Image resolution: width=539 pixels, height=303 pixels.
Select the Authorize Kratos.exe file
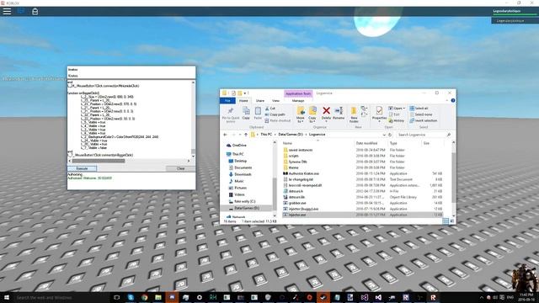(304, 173)
